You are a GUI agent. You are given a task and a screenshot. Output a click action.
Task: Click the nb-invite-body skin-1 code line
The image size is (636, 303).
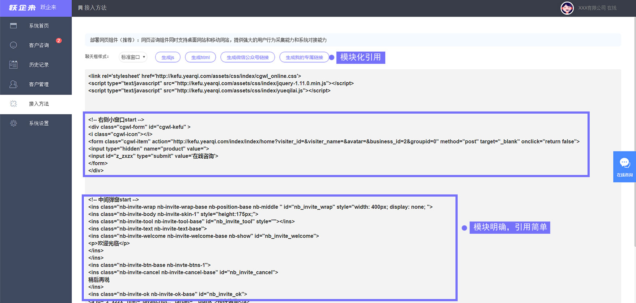coord(173,214)
